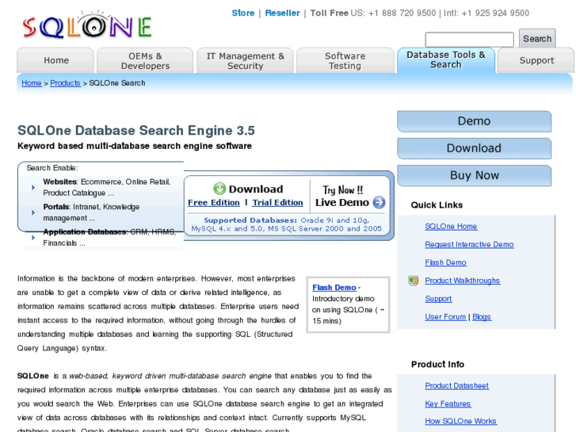This screenshot has width=576, height=432.
Task: Expand the Portals bullet arrow
Action: tap(33, 212)
